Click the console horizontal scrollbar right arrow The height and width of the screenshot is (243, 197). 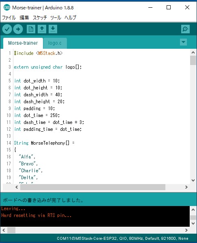pos(186,230)
